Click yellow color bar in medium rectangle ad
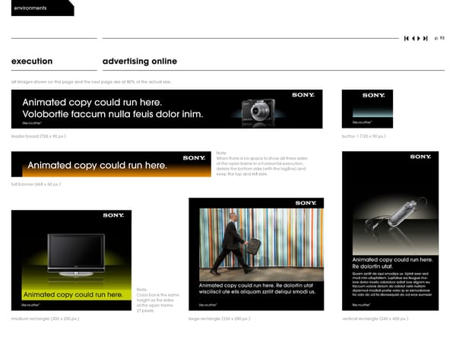 (x=71, y=294)
